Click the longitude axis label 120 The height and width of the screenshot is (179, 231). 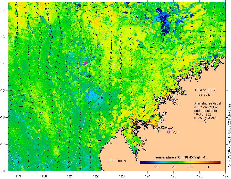click(x=44, y=176)
